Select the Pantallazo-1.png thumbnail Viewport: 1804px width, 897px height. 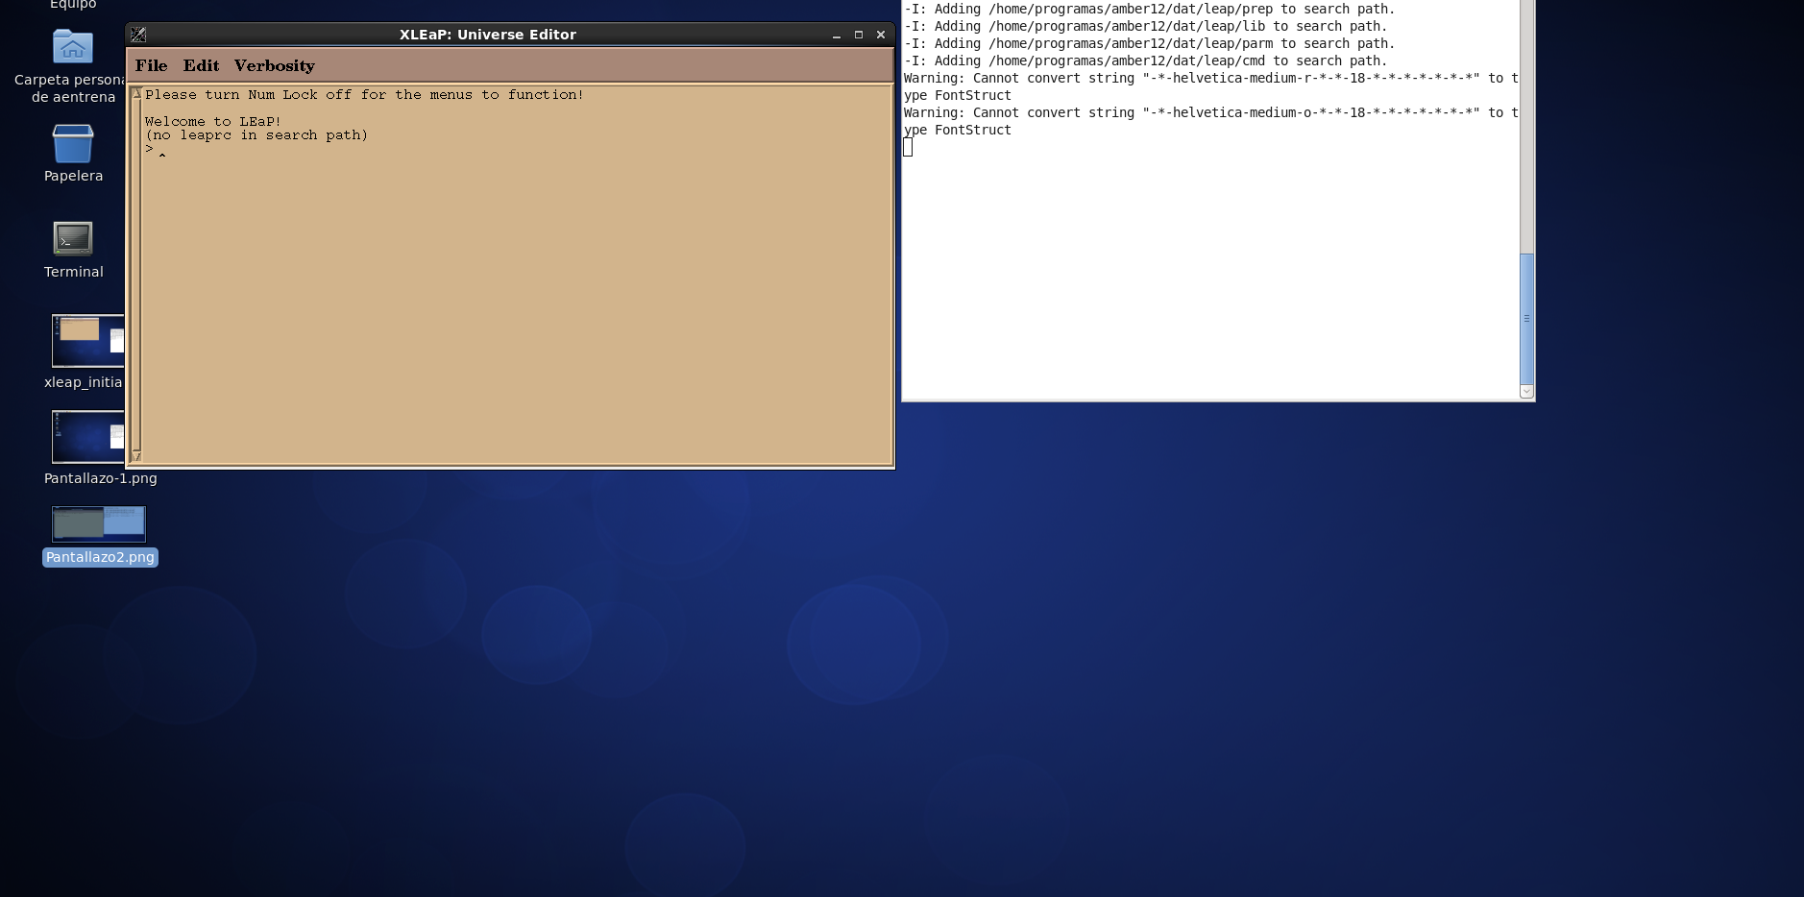point(87,437)
